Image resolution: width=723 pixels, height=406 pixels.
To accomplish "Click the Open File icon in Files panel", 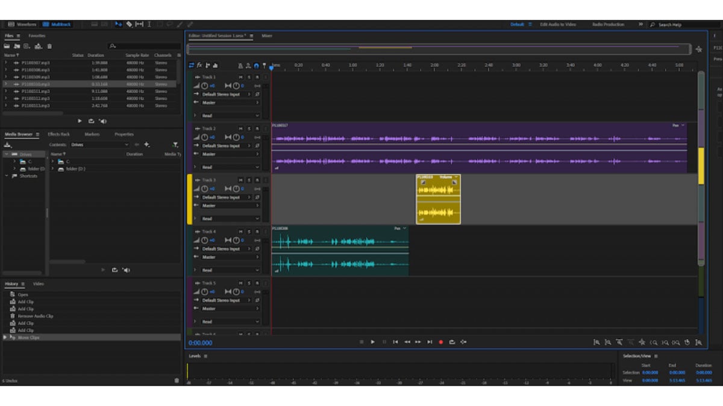I will (x=7, y=46).
